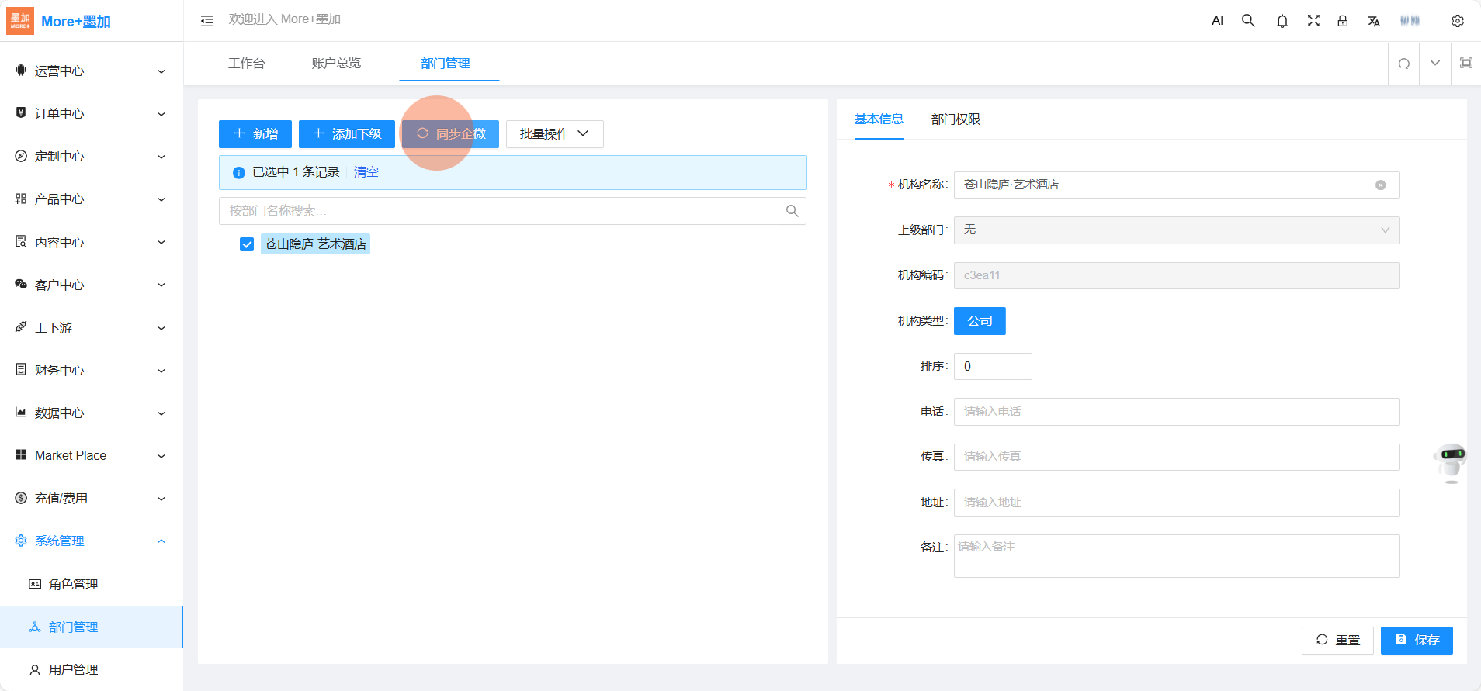The height and width of the screenshot is (691, 1481).
Task: Click the floating robot assistant
Action: pyautogui.click(x=1450, y=461)
